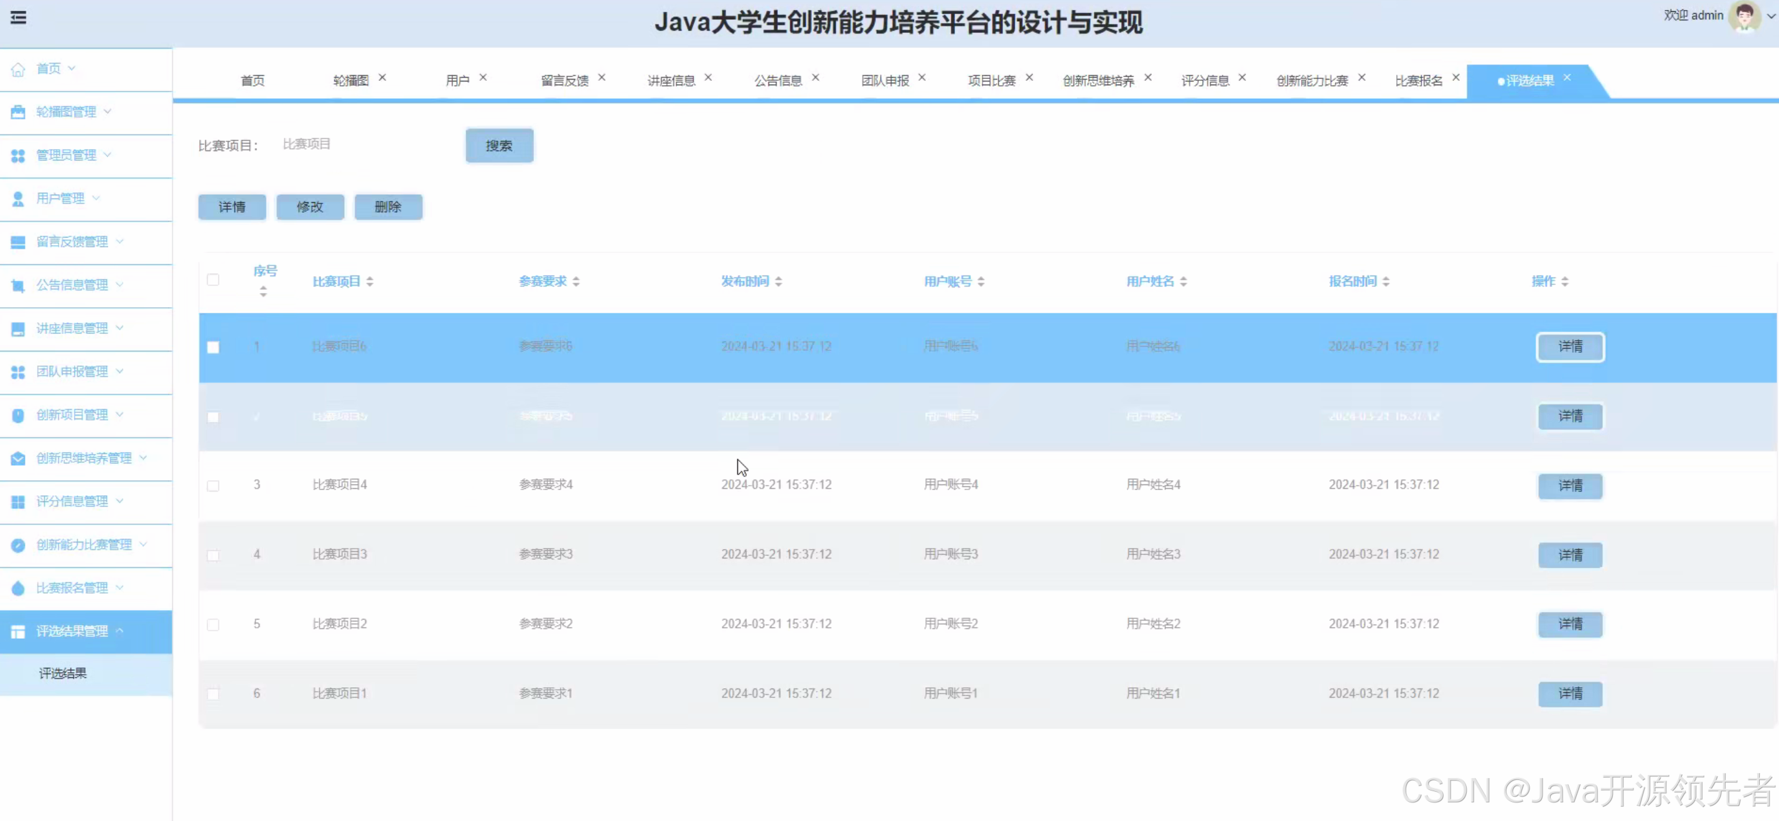Click the 用户管理 person icon
This screenshot has height=821, width=1779.
[x=18, y=199]
